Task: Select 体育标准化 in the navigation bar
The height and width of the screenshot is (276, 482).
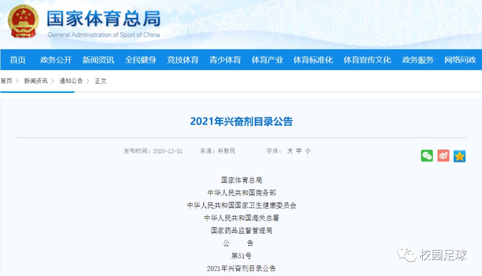Action: pos(313,60)
